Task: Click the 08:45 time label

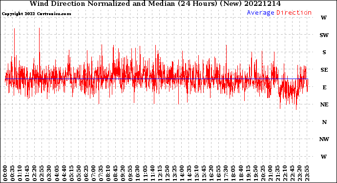Action: 116,173
